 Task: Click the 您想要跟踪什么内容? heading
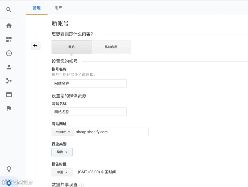pyautogui.click(x=72, y=34)
